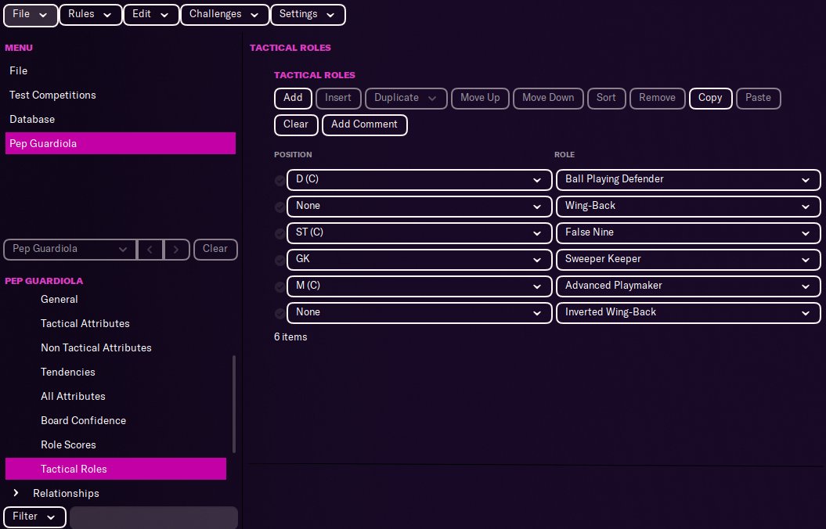Open the M (C) position dropdown

tap(419, 286)
